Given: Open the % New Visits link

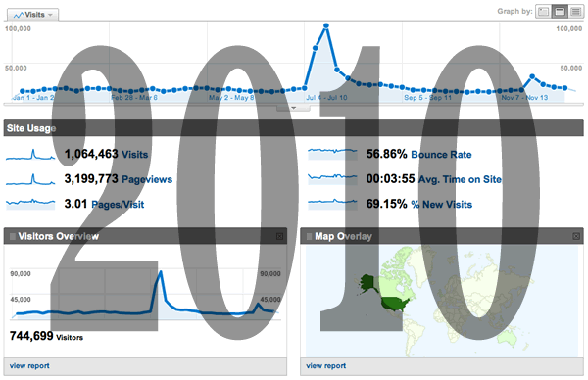Looking at the screenshot, I should tap(442, 205).
